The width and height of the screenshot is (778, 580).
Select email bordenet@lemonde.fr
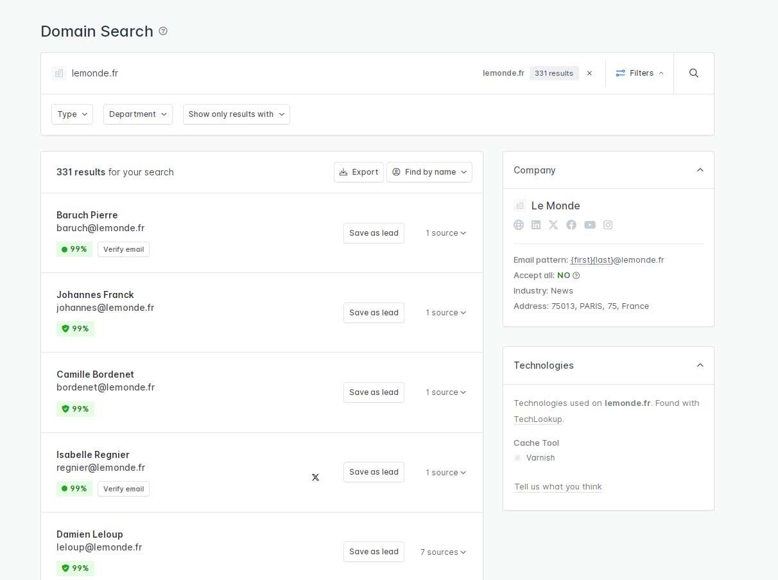[105, 387]
